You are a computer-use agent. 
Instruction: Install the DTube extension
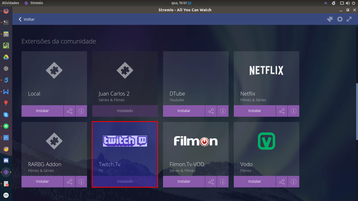184,111
